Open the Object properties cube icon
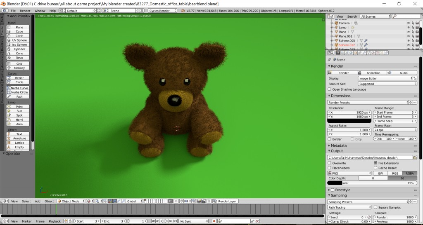 tap(356, 53)
